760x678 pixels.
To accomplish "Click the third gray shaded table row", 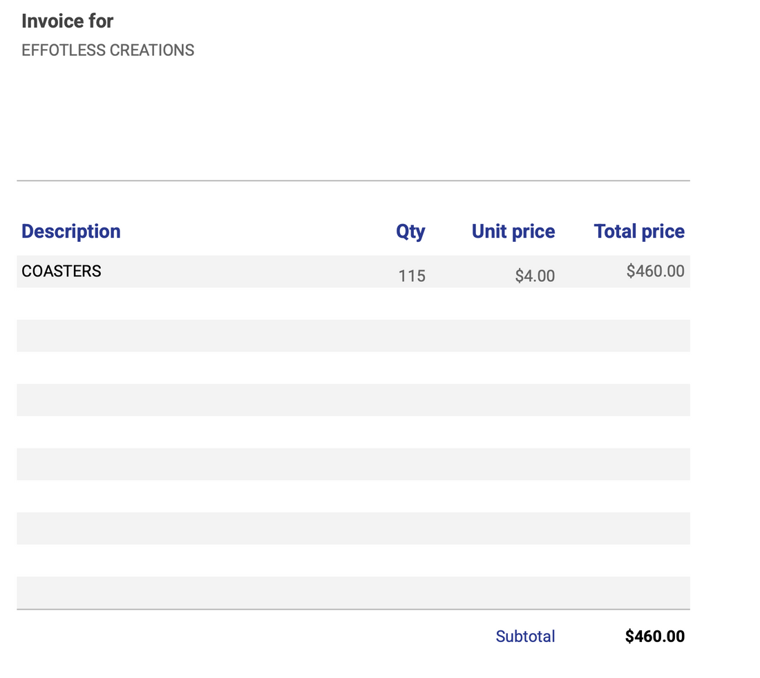I will pos(352,400).
